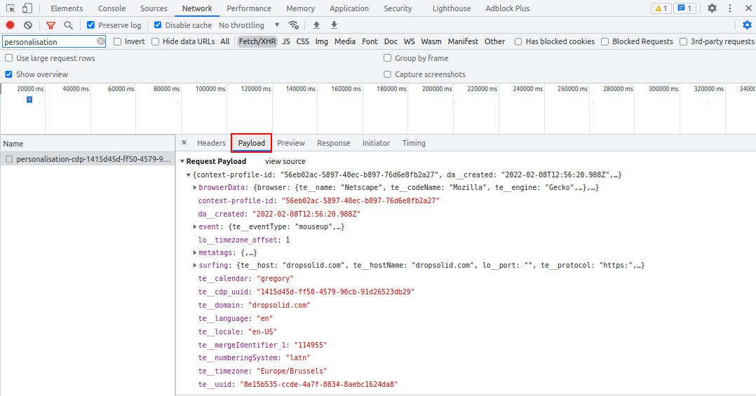The height and width of the screenshot is (396, 756).
Task: Open network conditions wifi icon
Action: point(293,25)
